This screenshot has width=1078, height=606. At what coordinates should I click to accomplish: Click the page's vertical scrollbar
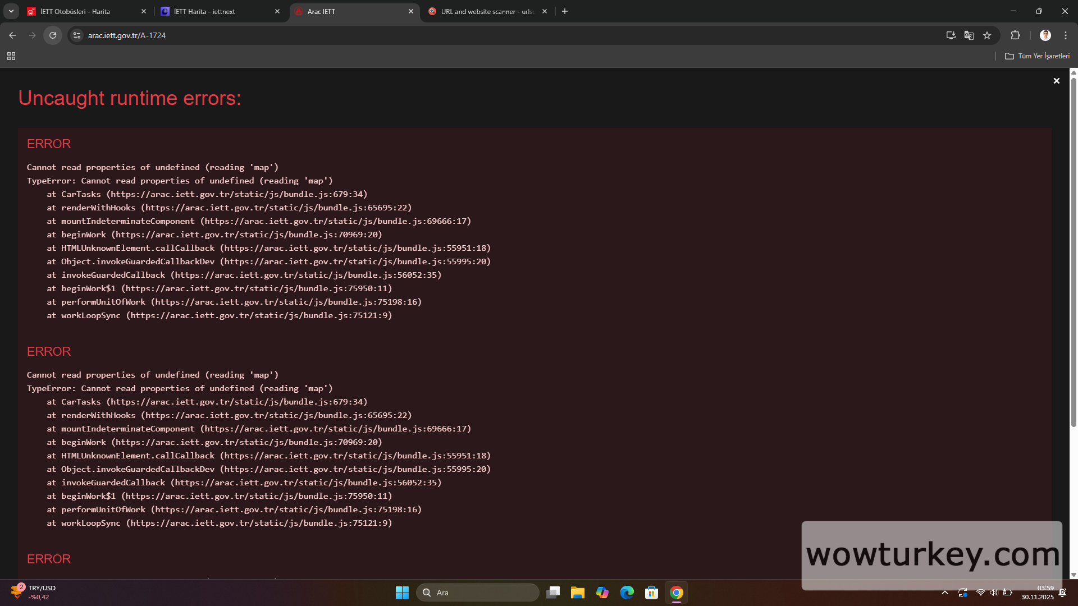click(1074, 252)
